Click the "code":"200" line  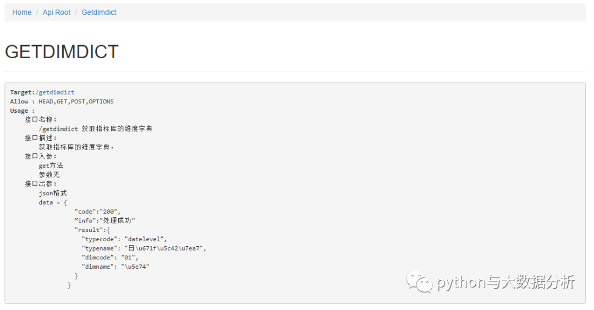pyautogui.click(x=97, y=212)
